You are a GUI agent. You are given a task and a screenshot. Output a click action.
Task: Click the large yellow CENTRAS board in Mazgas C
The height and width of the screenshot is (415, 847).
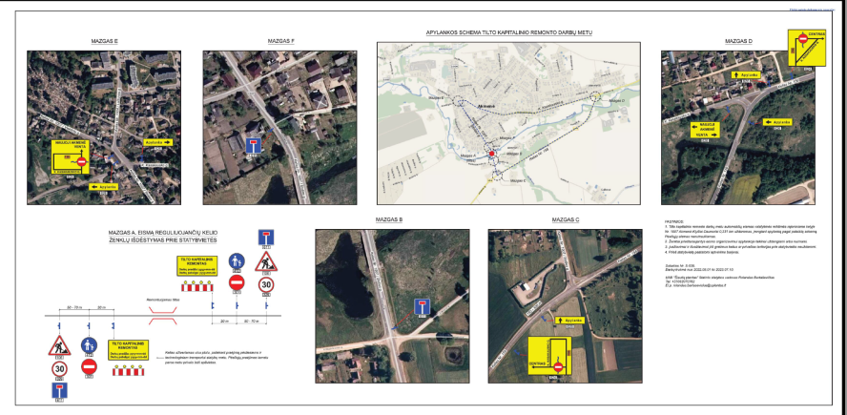tap(549, 356)
